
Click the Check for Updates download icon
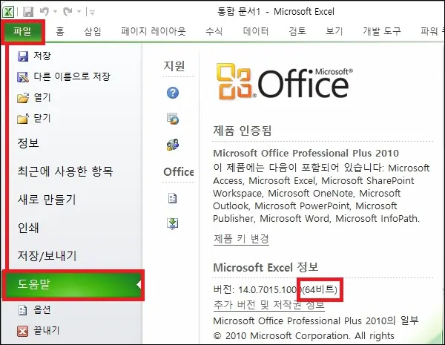coord(173,224)
